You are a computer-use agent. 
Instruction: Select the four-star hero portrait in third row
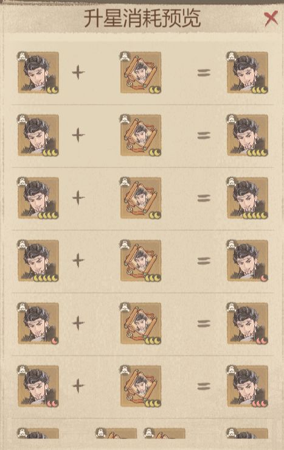38,198
